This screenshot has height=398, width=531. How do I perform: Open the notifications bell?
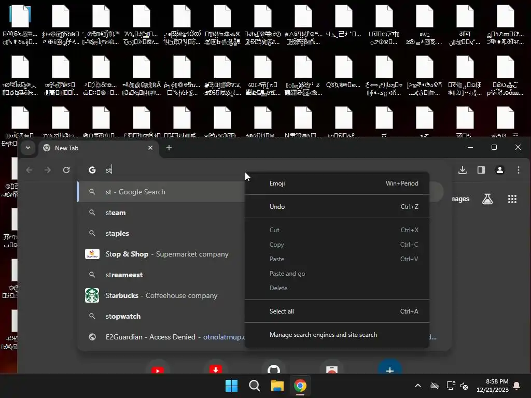click(x=517, y=386)
